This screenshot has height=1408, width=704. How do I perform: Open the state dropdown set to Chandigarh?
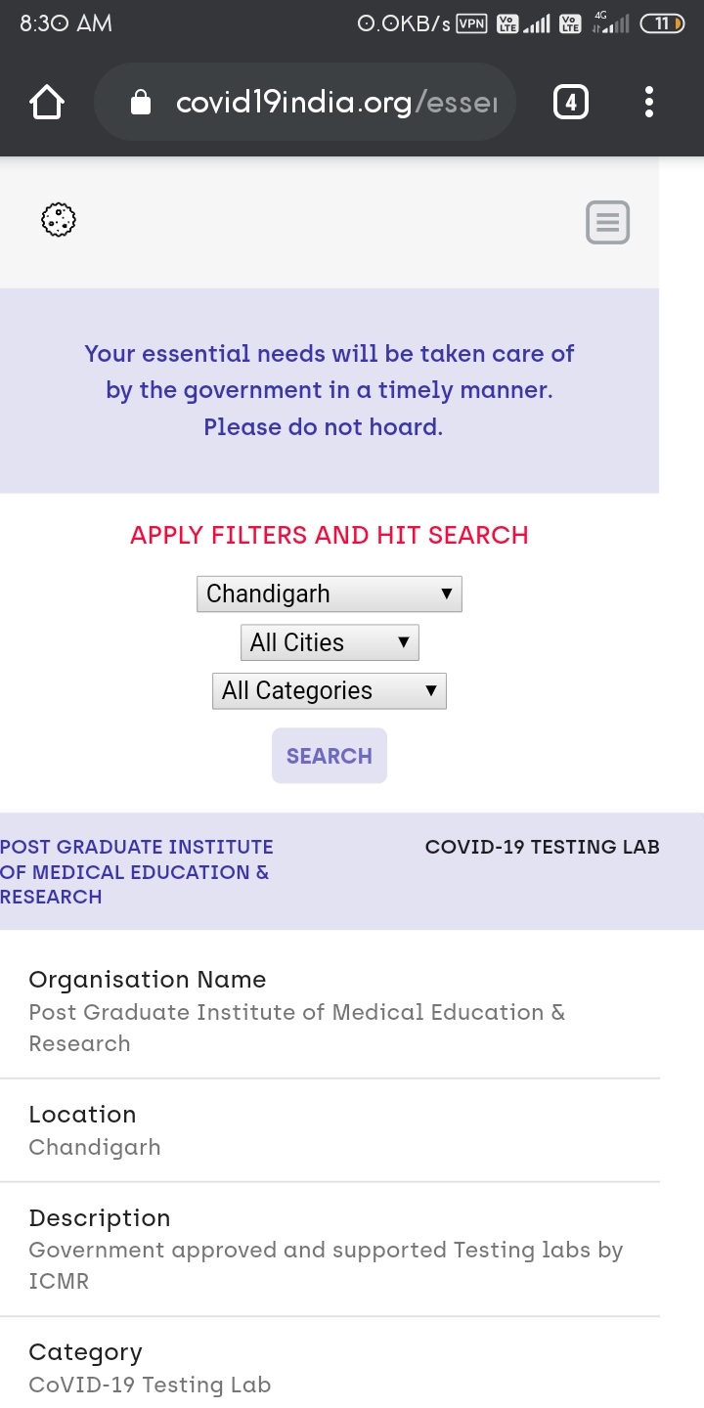[x=329, y=594]
